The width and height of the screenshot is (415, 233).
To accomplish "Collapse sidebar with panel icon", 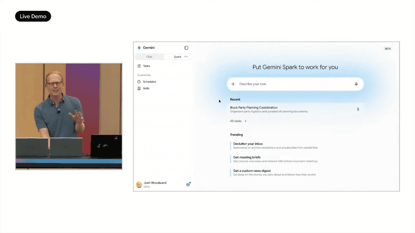I will click(186, 48).
